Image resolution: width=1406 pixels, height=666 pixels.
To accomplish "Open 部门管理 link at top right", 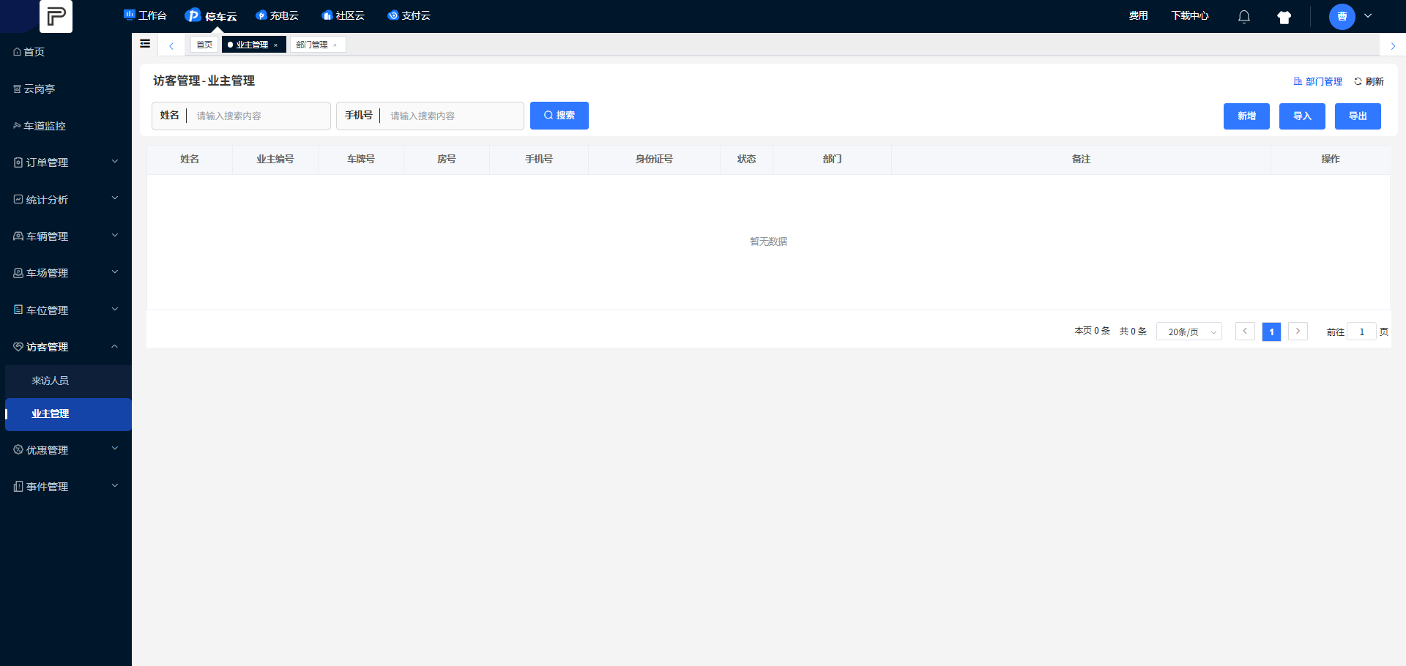I will 1318,81.
